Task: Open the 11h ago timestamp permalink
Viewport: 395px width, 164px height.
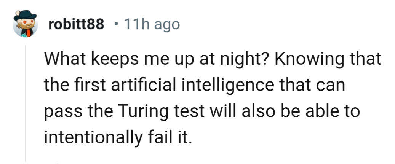Action: pyautogui.click(x=152, y=25)
